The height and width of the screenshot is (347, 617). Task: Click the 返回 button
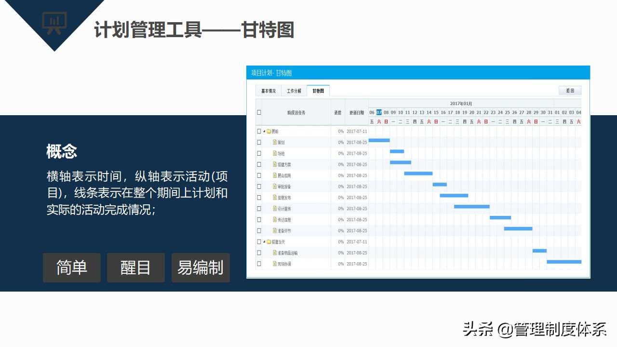570,91
